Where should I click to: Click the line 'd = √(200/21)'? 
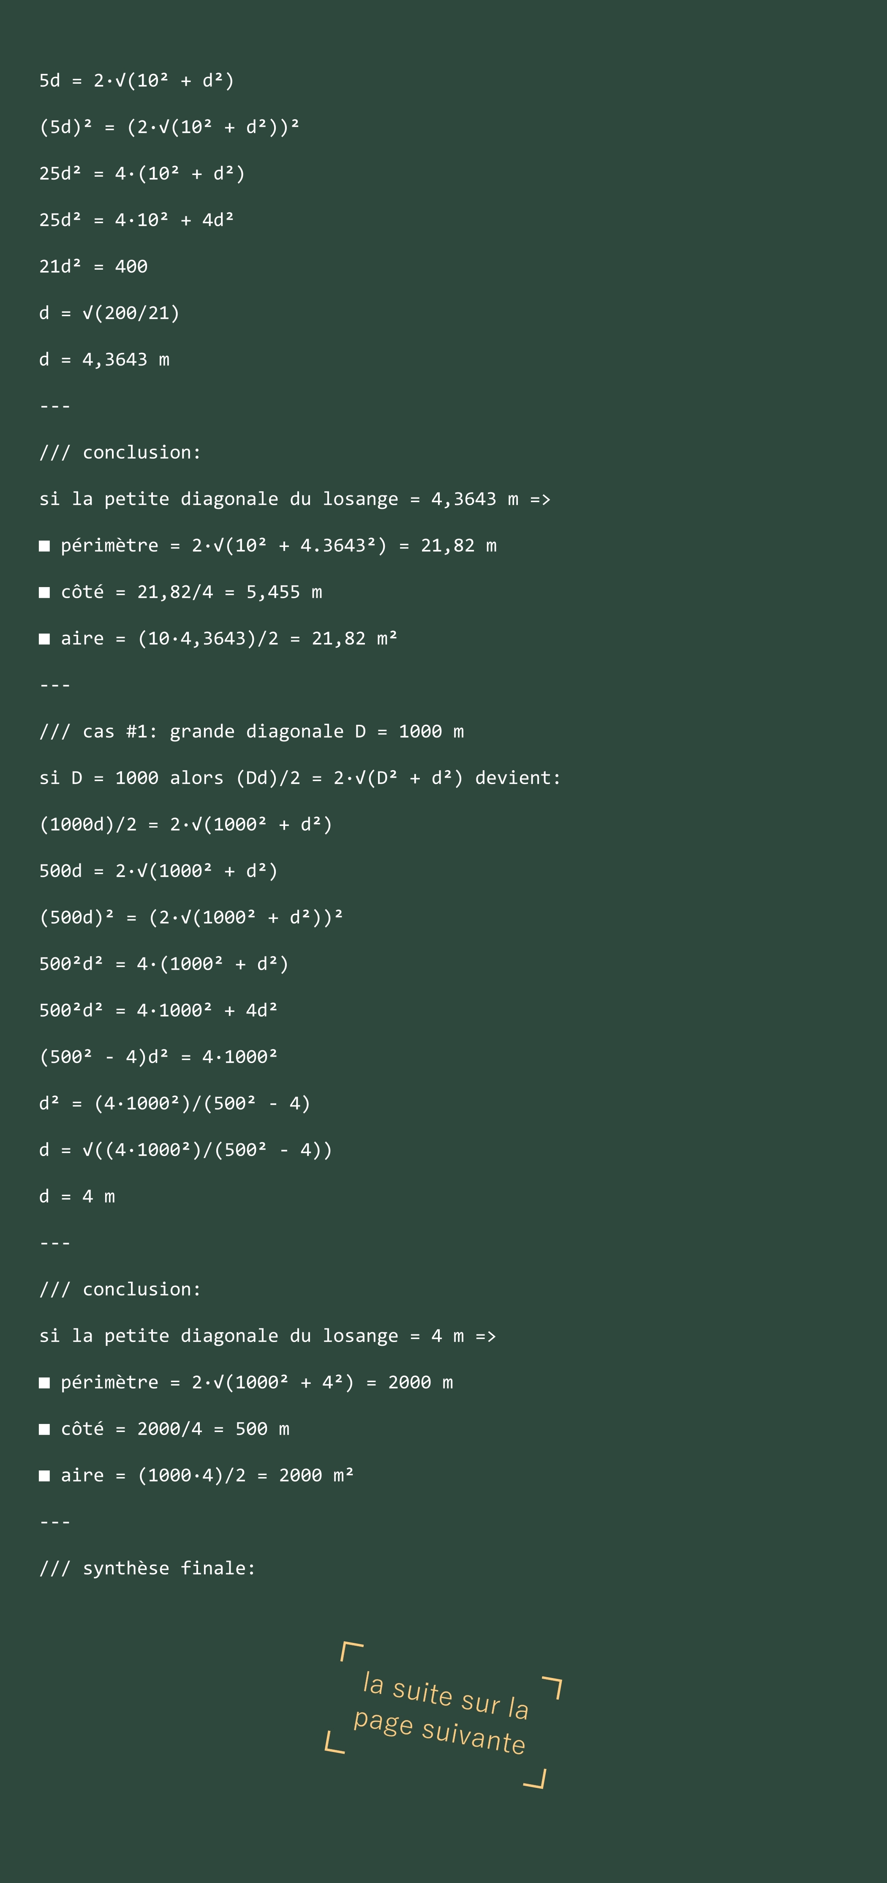click(x=109, y=313)
